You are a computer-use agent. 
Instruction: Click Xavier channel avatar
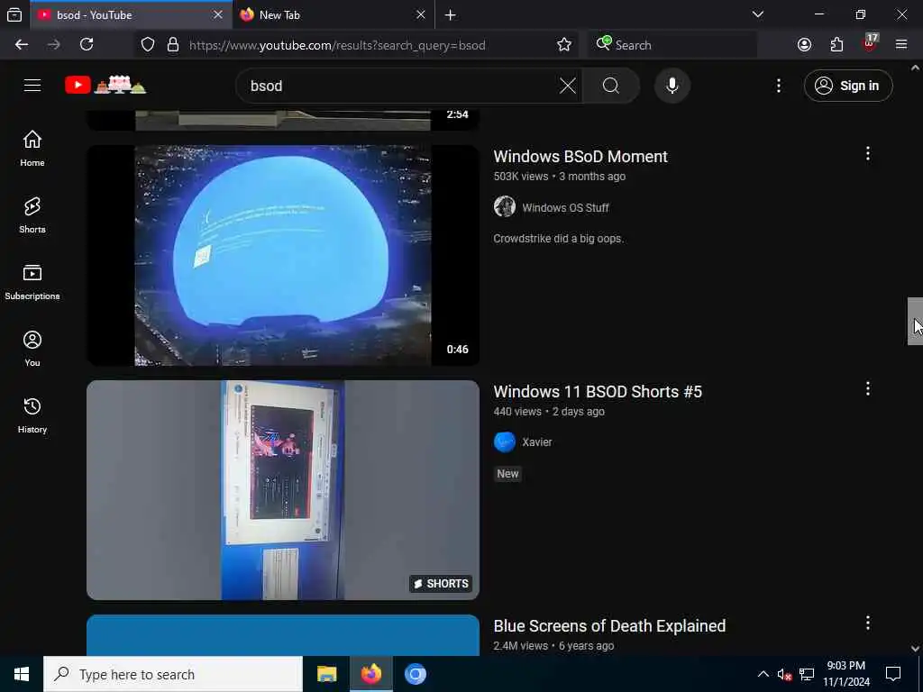(x=505, y=442)
